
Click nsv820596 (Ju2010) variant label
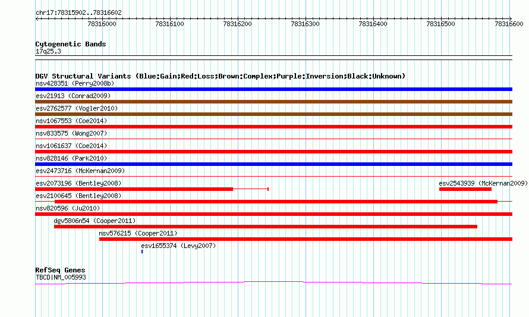[68, 208]
